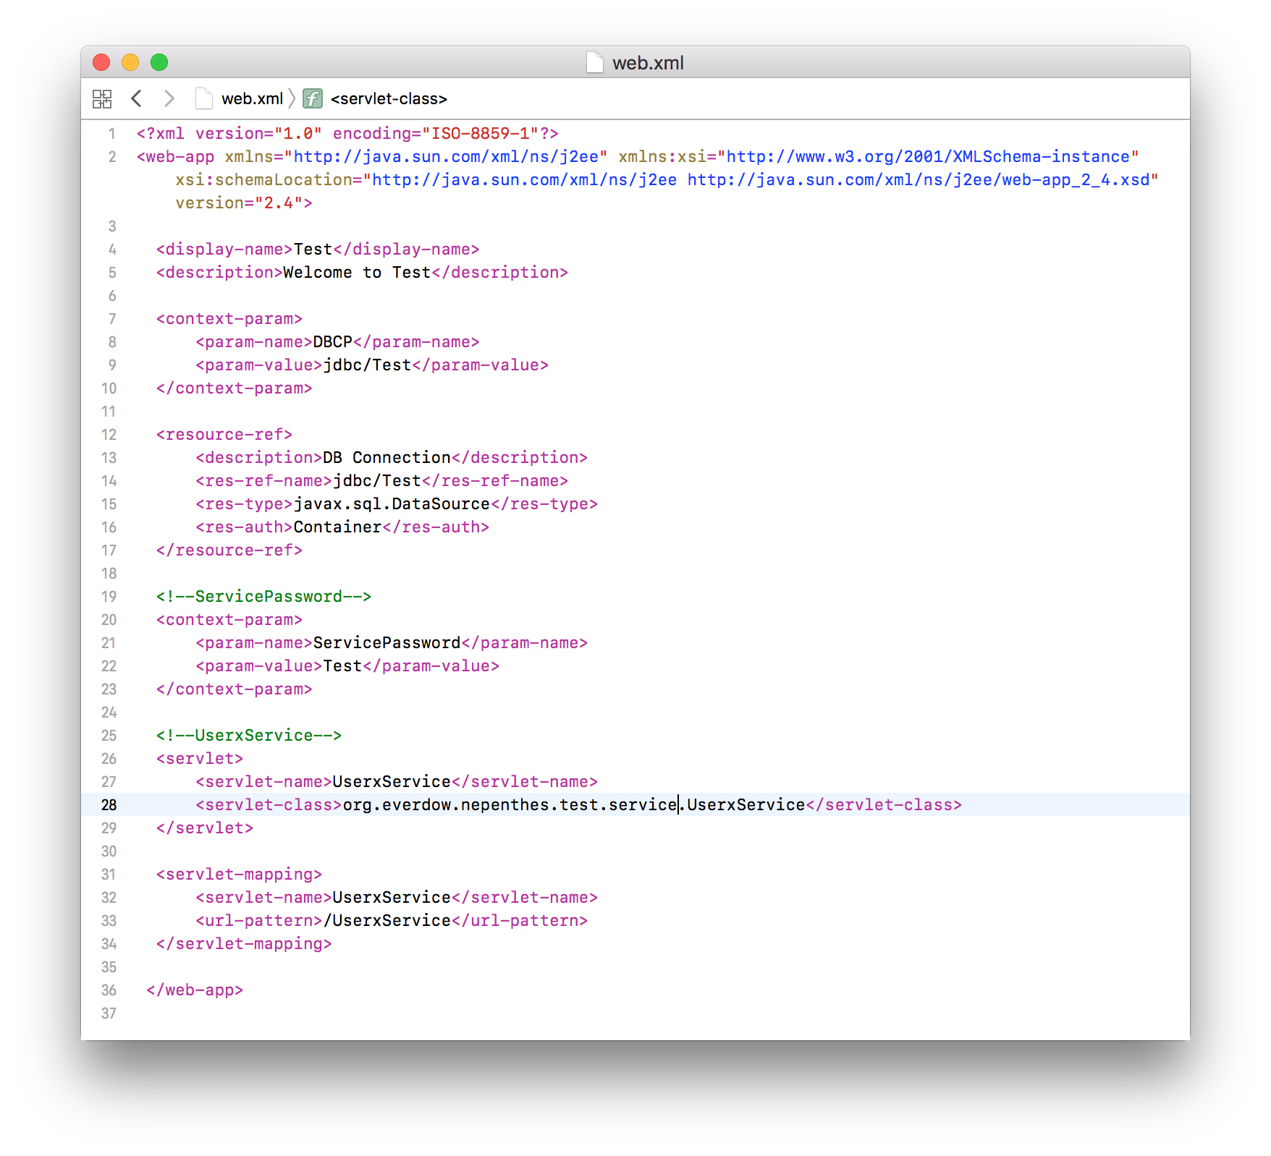Click the </servlet> closing tag
Image resolution: width=1271 pixels, height=1156 pixels.
(205, 828)
